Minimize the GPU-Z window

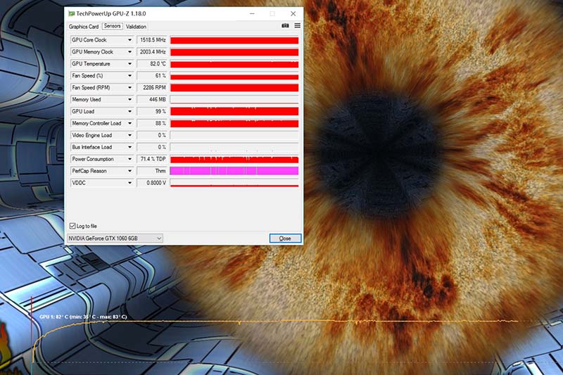(252, 13)
